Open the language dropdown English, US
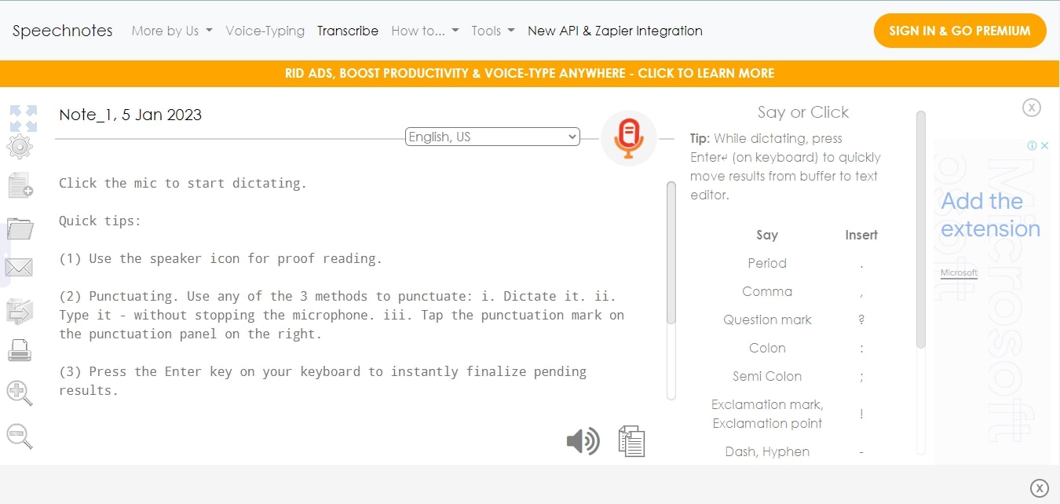Image resolution: width=1060 pixels, height=504 pixels. pos(492,137)
